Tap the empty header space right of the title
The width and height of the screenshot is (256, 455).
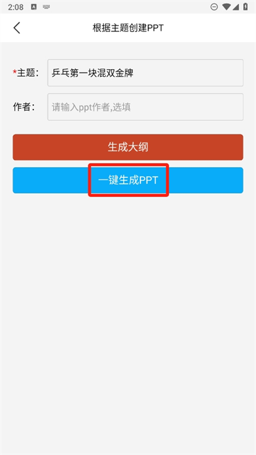pyautogui.click(x=209, y=28)
